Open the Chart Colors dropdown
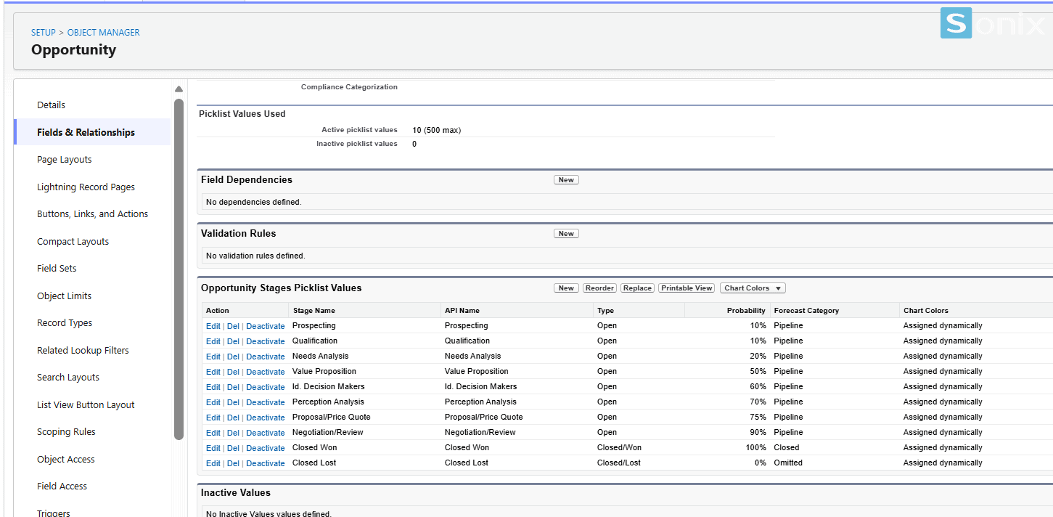 [x=753, y=288]
